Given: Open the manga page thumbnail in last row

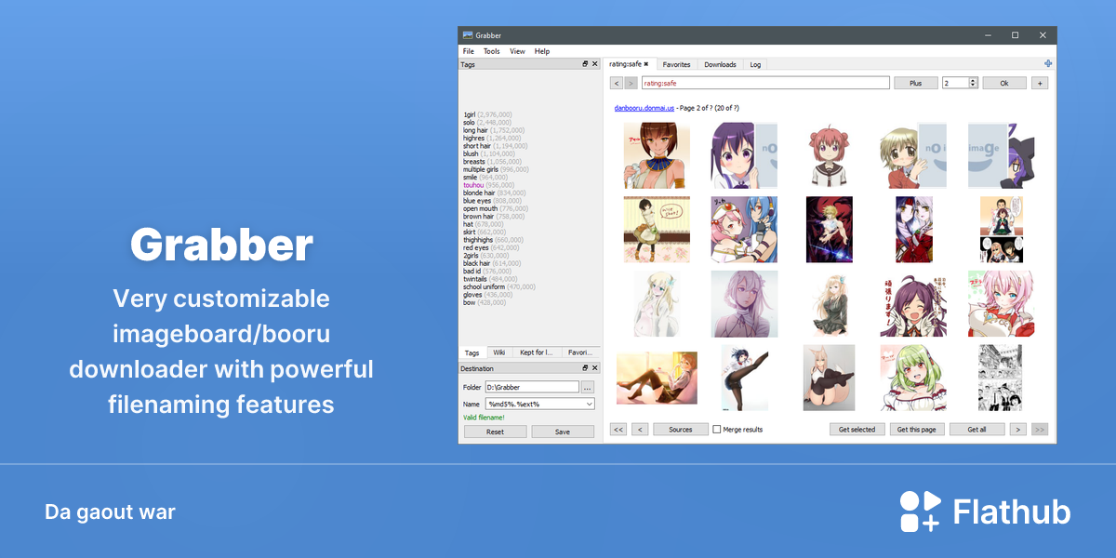Looking at the screenshot, I should (1001, 378).
